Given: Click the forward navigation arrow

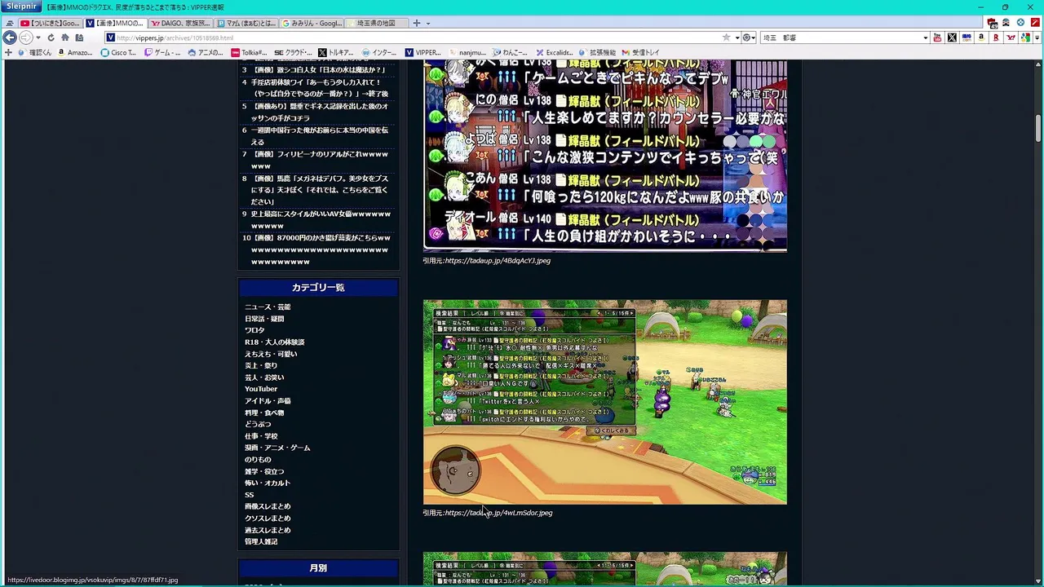Looking at the screenshot, I should click(x=26, y=38).
